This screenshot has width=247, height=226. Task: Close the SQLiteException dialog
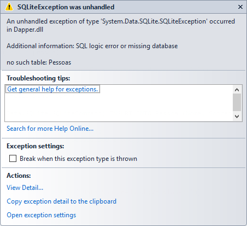240,7
